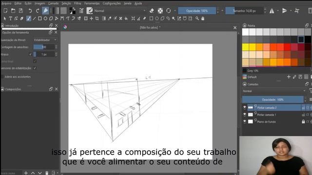Open the Imagem menu

40,3
